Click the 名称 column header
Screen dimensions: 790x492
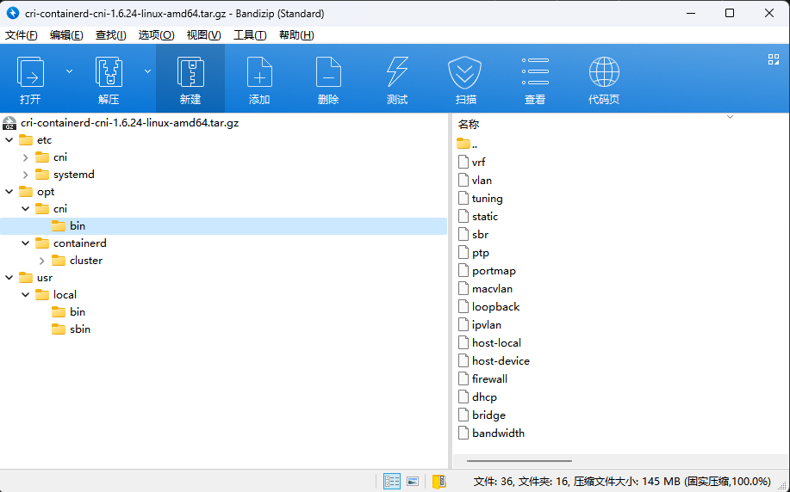click(469, 124)
